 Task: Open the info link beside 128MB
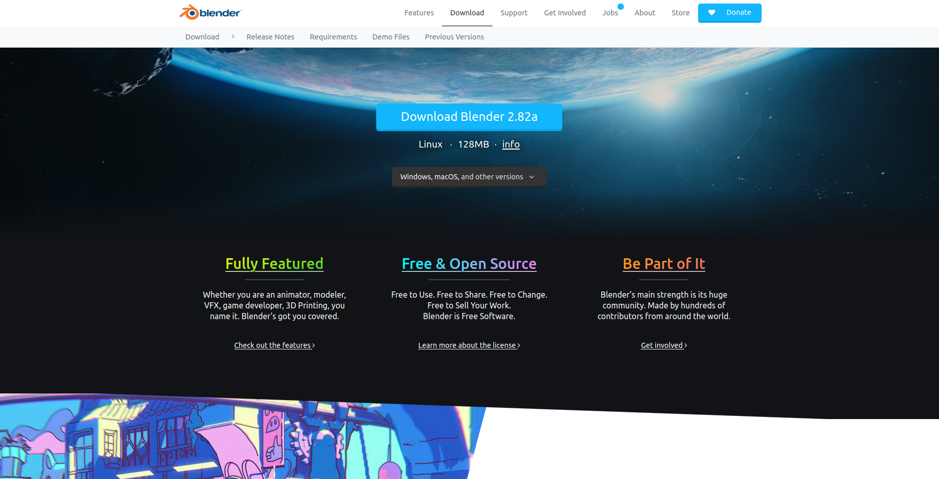[511, 144]
